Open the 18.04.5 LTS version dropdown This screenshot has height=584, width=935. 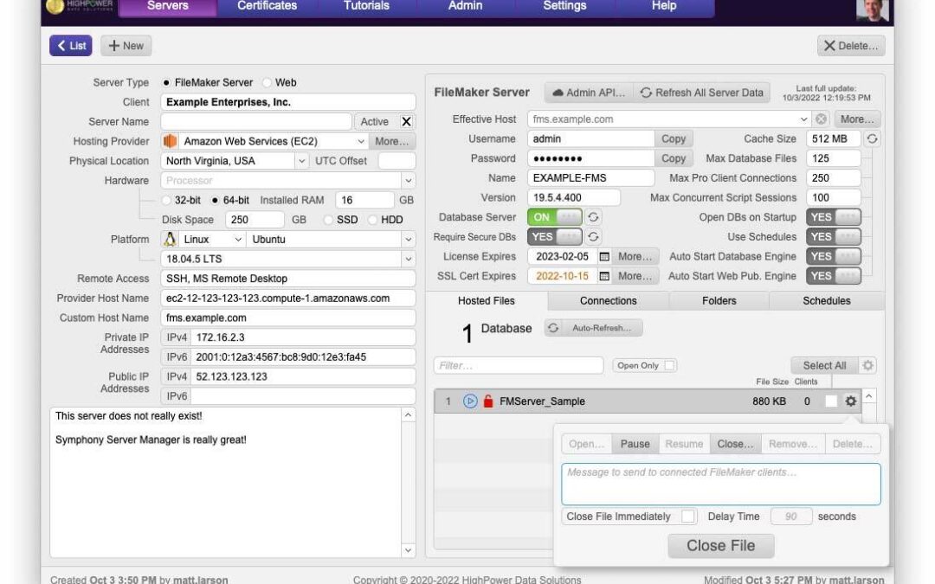click(x=409, y=260)
